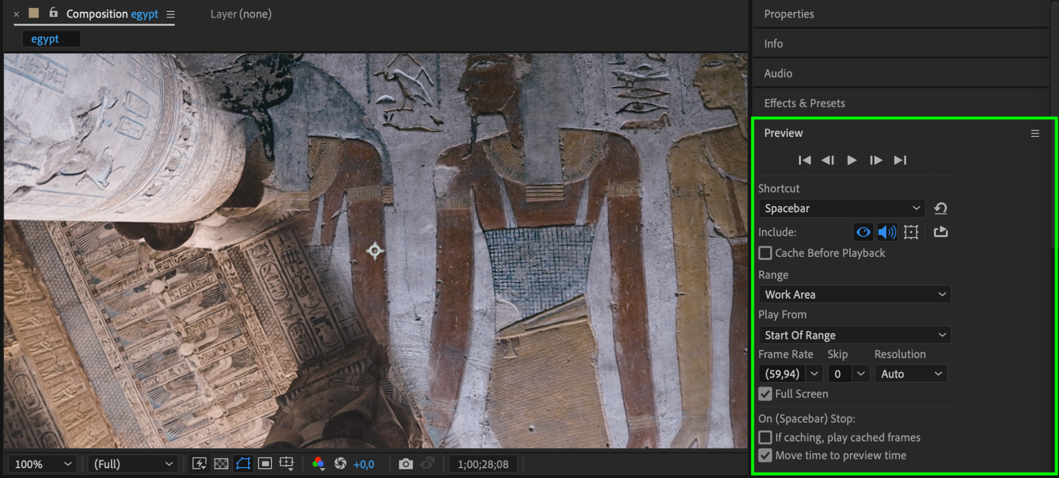Click the Fast Previews icon
This screenshot has height=478, width=1059.
click(x=199, y=464)
